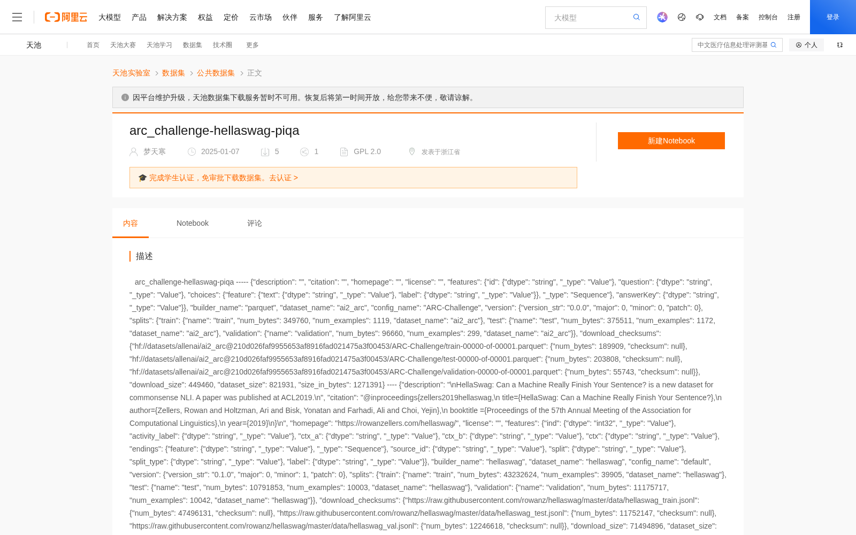Click the clock date icon

192,152
